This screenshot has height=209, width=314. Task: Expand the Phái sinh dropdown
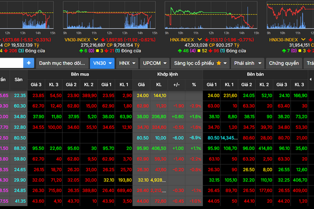coord(260,63)
